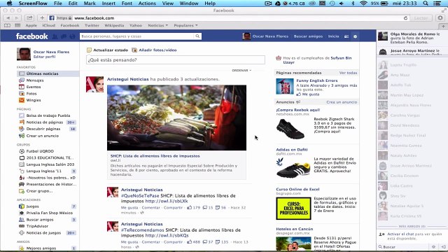This screenshot has height=252, width=448.
Task: Click the Facebook logo in the blue bar
Action: [x=31, y=36]
